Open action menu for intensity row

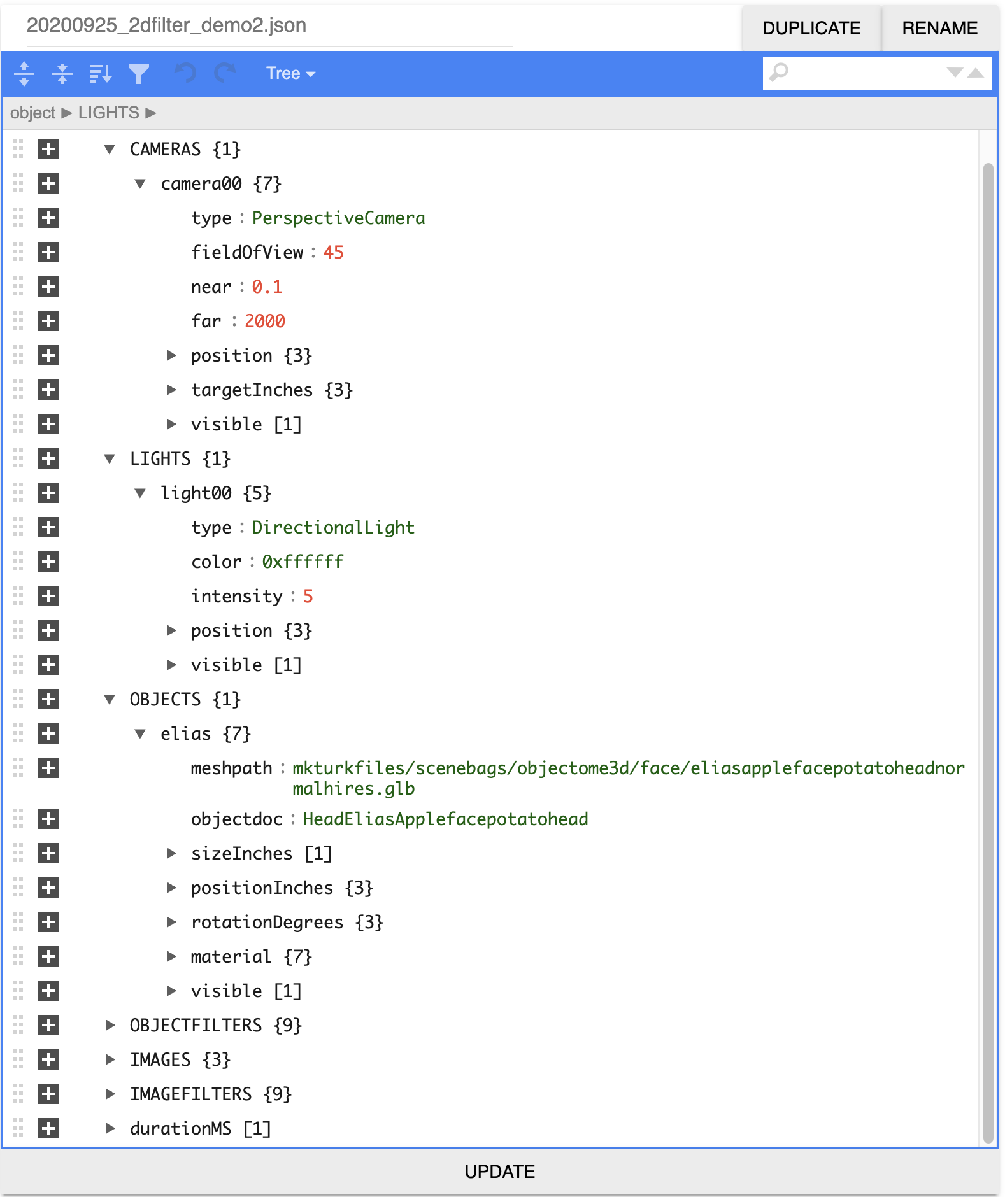pos(48,597)
